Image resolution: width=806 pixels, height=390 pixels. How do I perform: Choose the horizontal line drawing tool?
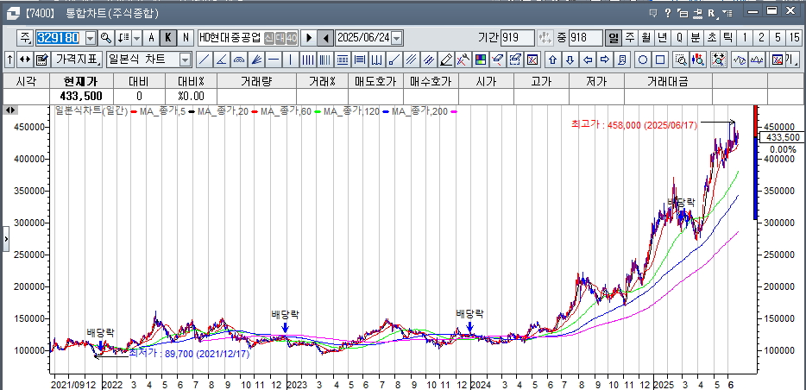coord(274,60)
